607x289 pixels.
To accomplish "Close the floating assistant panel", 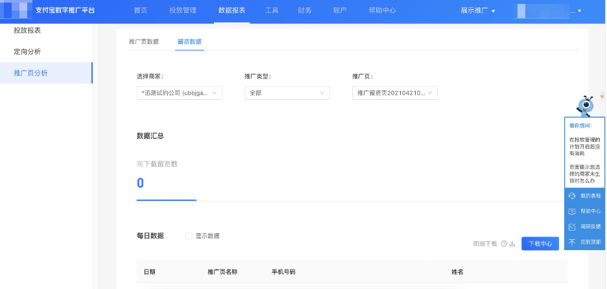I will pyautogui.click(x=602, y=96).
